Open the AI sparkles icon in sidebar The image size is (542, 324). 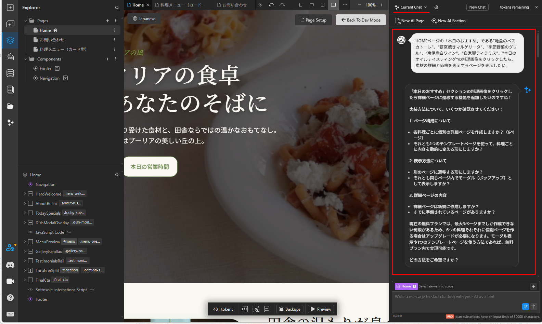[10, 122]
